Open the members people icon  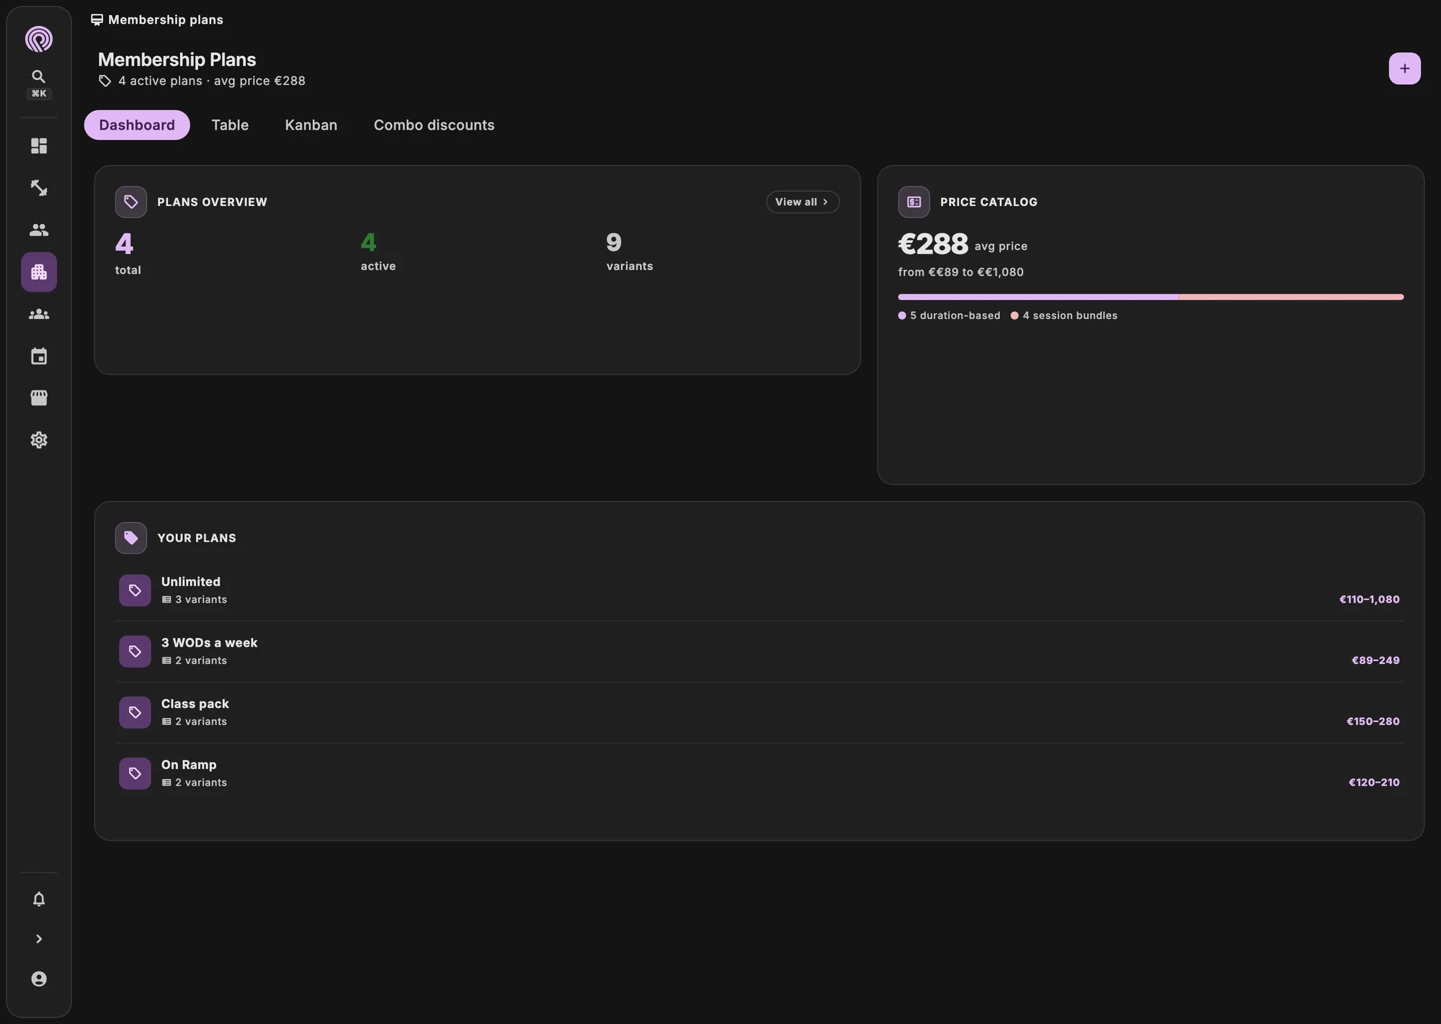click(39, 230)
